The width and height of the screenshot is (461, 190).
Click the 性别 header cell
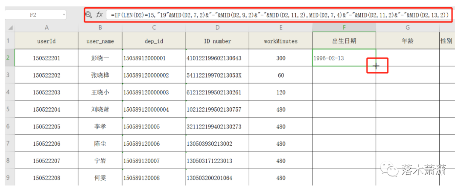click(x=446, y=41)
